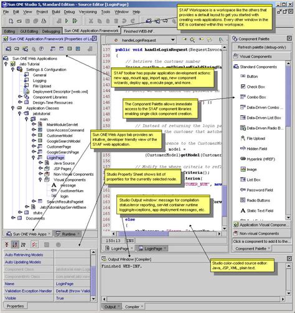Viewport: 295px width, 313px height.
Task: Select the GoogleSearchModel tree node
Action: (x=63, y=141)
